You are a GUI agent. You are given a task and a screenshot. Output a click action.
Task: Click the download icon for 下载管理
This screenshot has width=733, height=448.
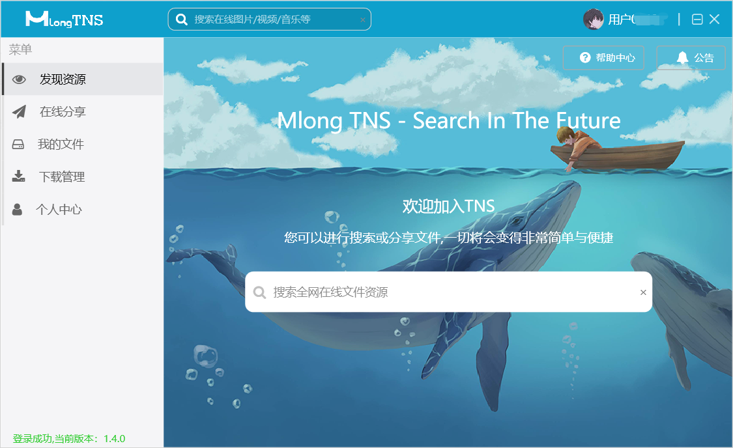click(x=18, y=176)
